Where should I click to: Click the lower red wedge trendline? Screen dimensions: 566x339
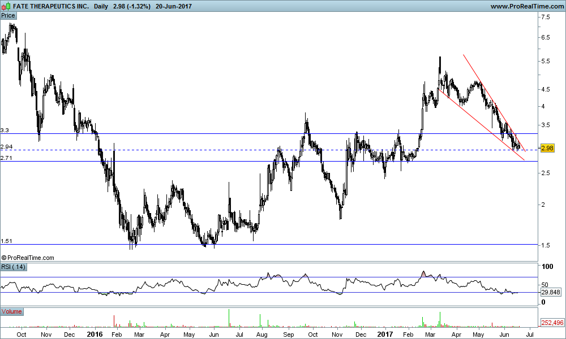coord(482,125)
